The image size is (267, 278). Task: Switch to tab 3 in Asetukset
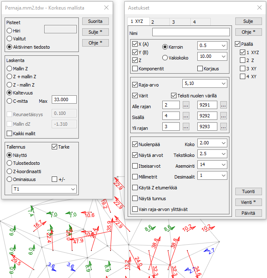(x=180, y=22)
